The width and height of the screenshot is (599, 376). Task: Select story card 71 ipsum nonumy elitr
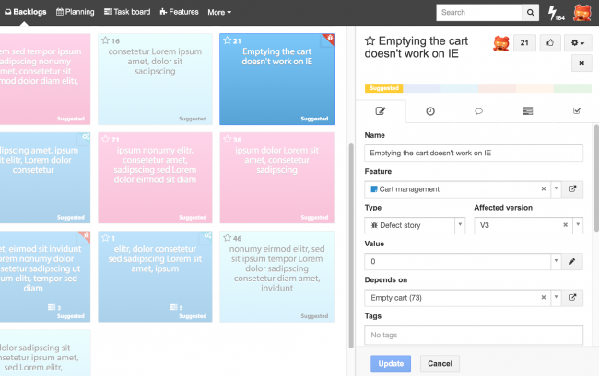point(155,178)
